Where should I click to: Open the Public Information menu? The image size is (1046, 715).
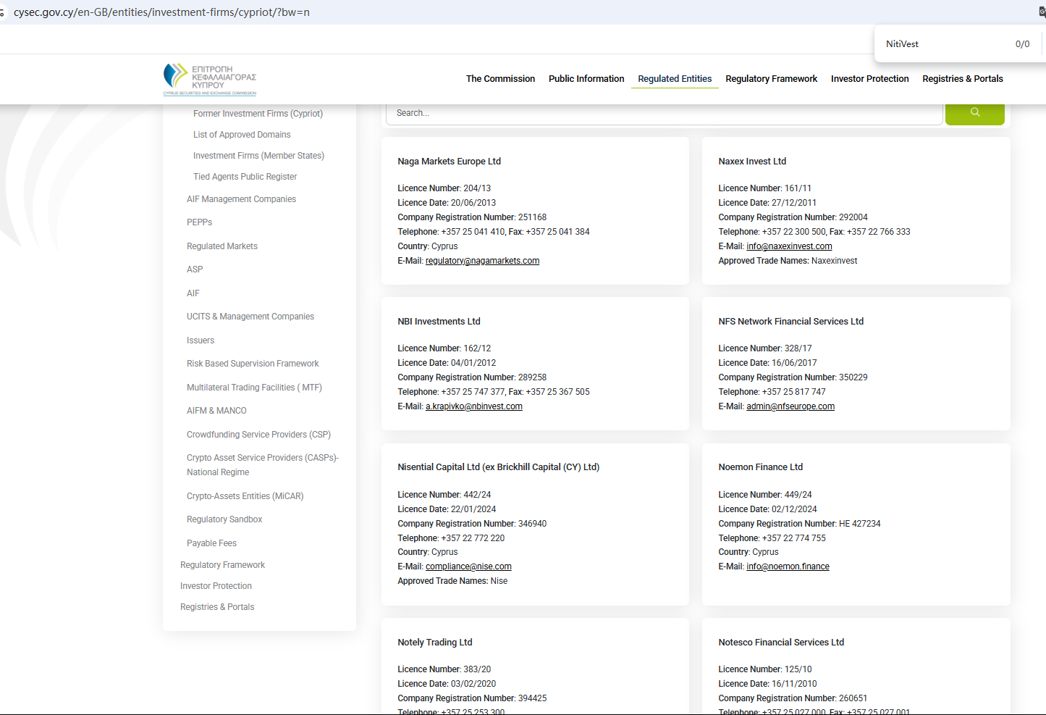[586, 79]
